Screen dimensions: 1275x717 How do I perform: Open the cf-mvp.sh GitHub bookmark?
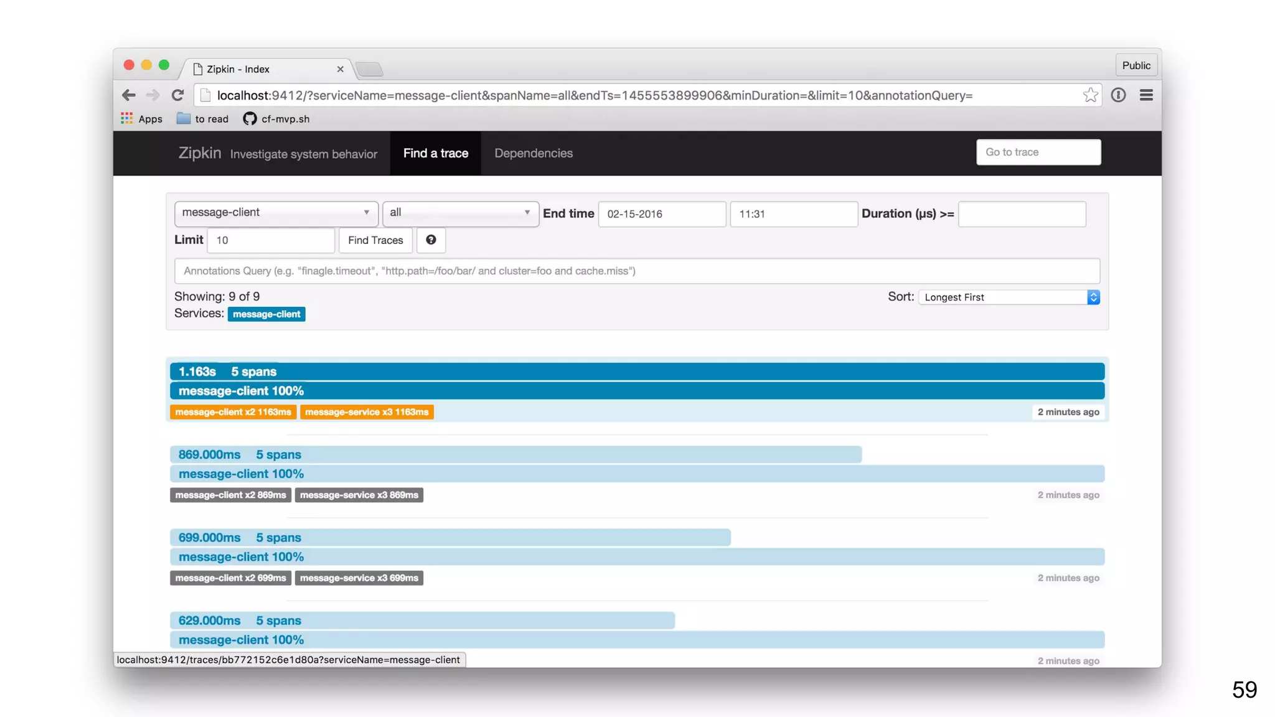276,119
